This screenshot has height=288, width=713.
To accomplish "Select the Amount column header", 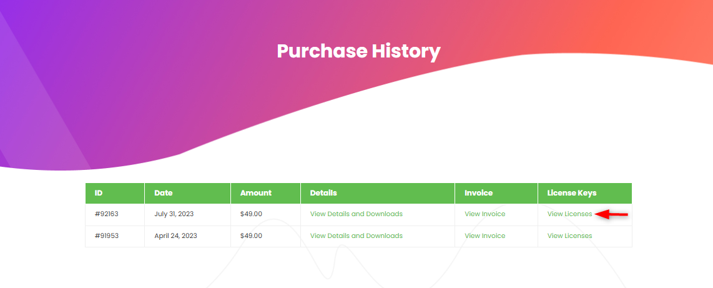I will 256,193.
